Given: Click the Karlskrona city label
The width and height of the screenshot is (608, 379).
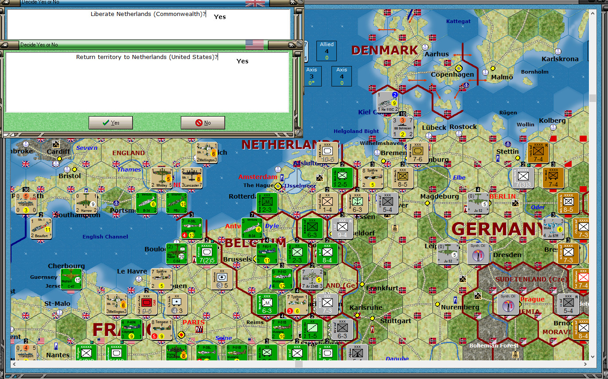Looking at the screenshot, I should [x=560, y=59].
